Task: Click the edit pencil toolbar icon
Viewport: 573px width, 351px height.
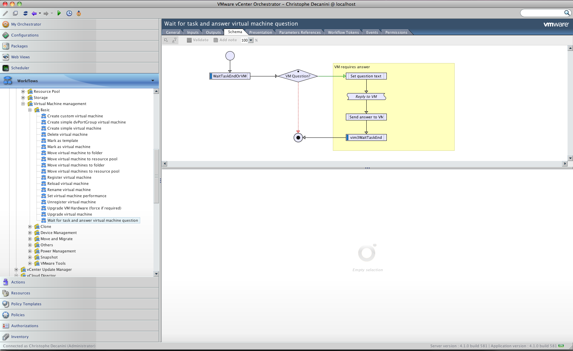Action: click(5, 13)
